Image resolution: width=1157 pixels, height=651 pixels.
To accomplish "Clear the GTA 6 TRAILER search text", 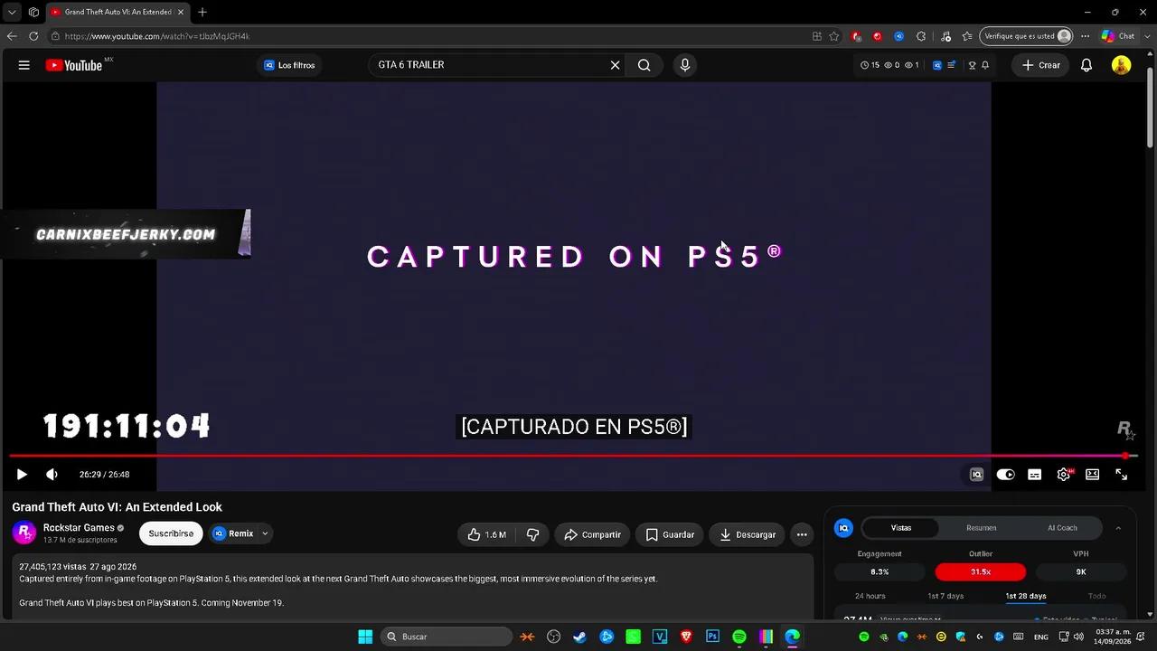I will coord(615,65).
